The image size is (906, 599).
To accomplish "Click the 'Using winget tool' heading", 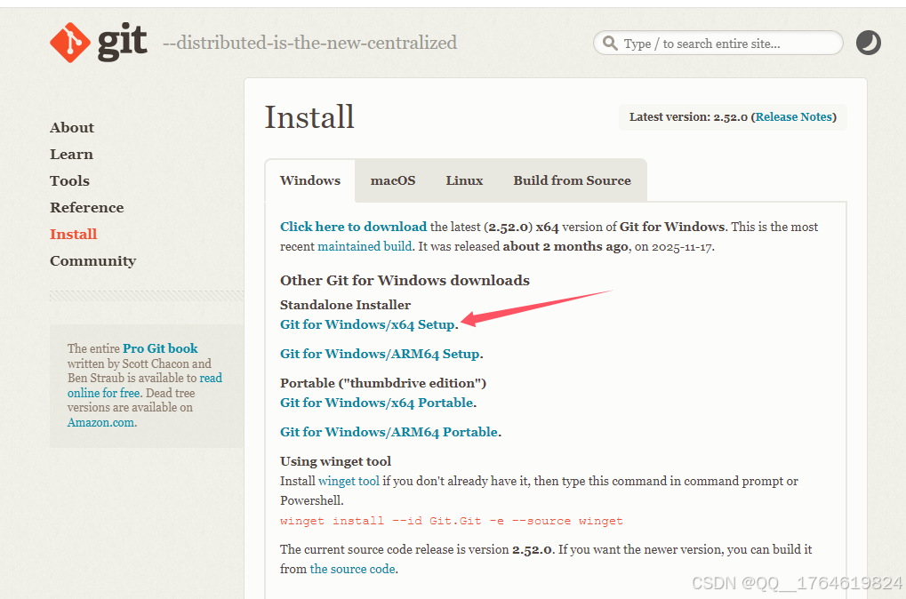I will [336, 461].
